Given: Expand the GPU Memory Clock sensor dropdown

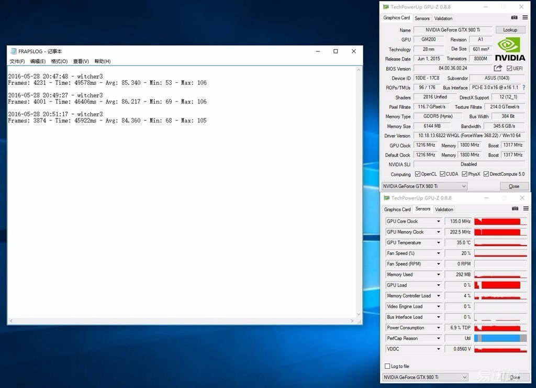Looking at the screenshot, I should tap(438, 232).
